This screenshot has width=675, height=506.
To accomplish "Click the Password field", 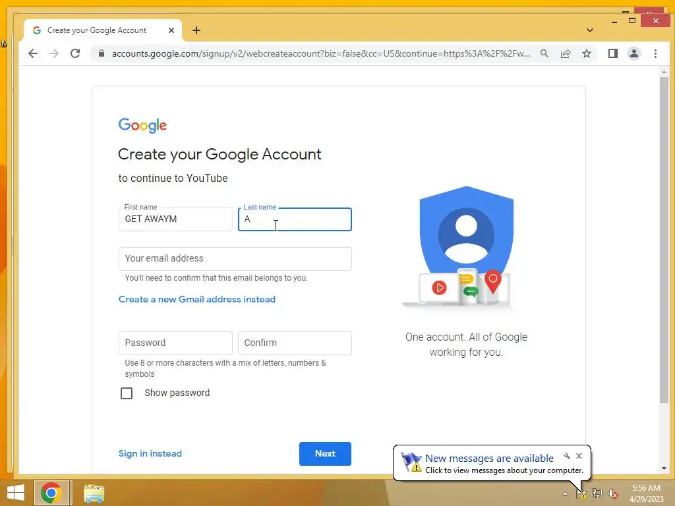I will 175,343.
